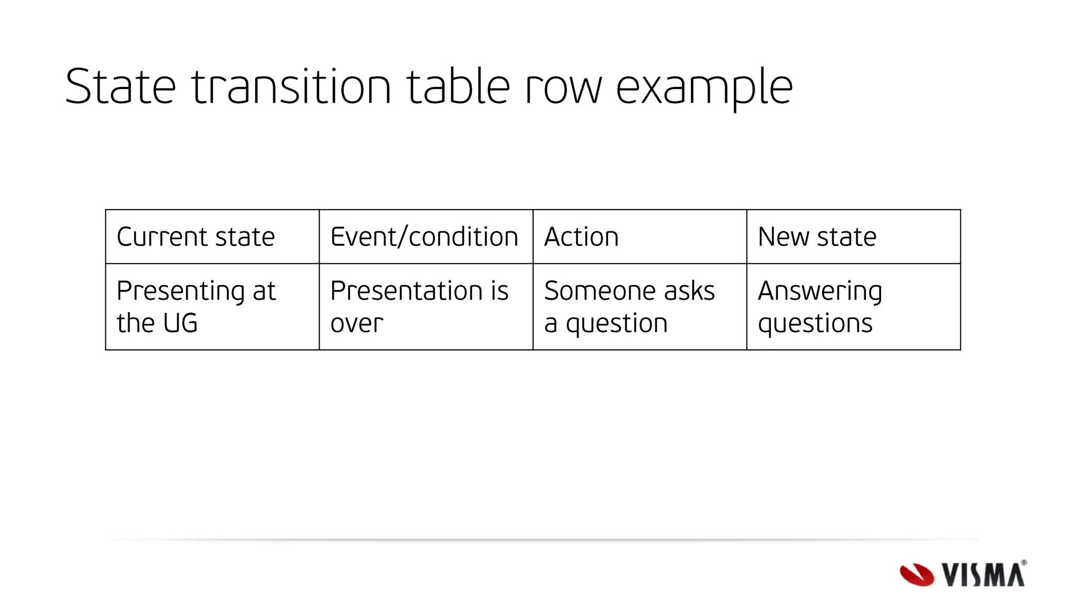Select the 'Someone asks a question' cell
The image size is (1080, 607).
(640, 307)
